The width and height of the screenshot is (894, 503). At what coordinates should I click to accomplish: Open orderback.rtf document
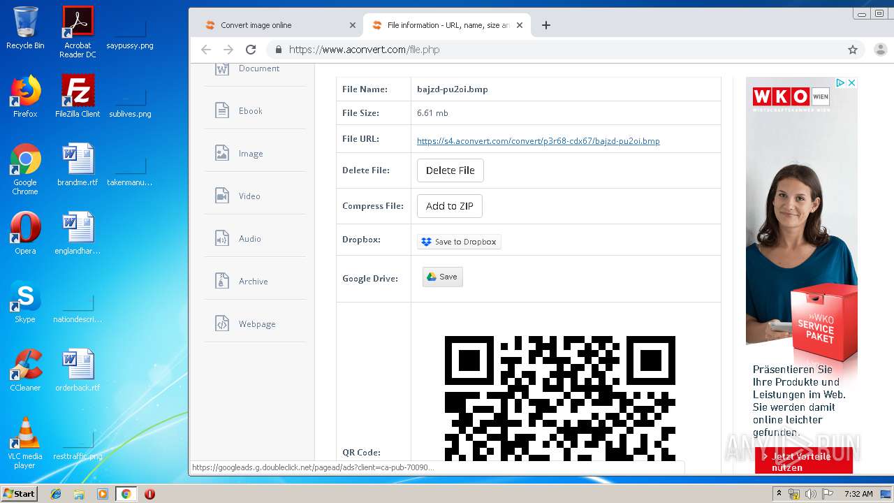pyautogui.click(x=78, y=370)
